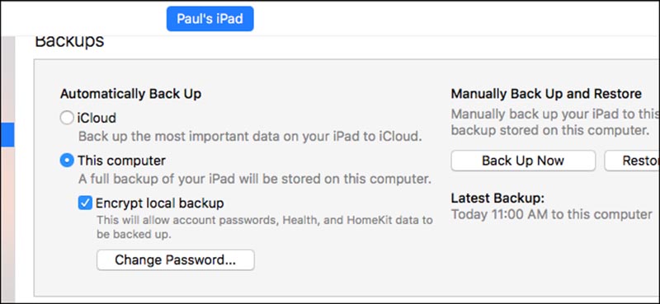Click the account passwords and HomeKit description
Screen dimensions: 660x304
pyautogui.click(x=265, y=227)
